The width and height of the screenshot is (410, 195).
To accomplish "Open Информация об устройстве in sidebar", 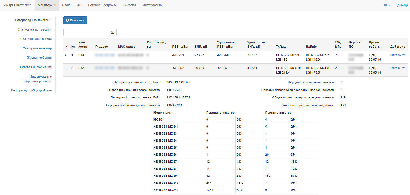I will [31, 91].
